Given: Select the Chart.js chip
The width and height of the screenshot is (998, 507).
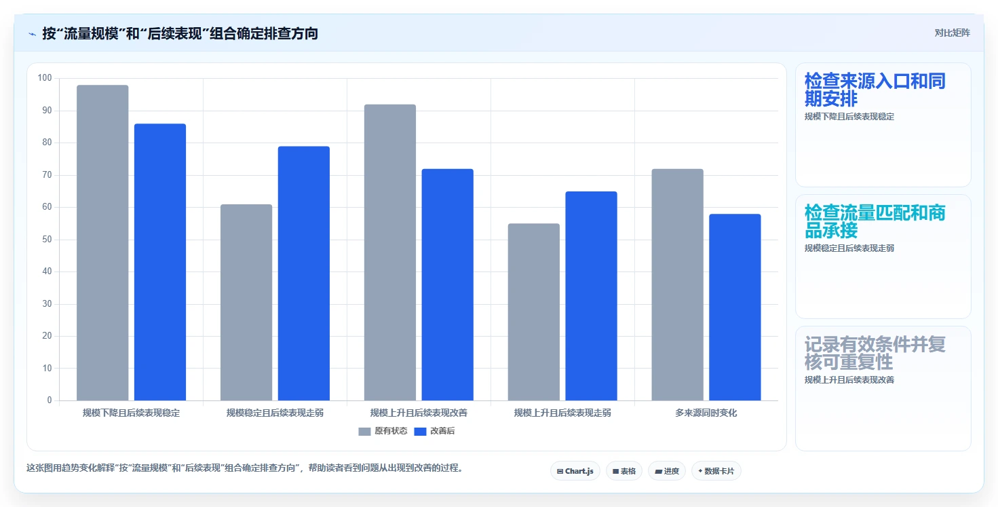Looking at the screenshot, I should (x=575, y=471).
